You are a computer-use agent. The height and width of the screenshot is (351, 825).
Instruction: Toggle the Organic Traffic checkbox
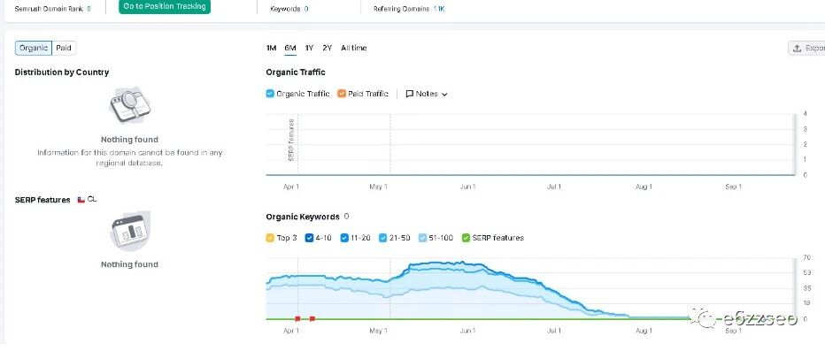point(270,94)
